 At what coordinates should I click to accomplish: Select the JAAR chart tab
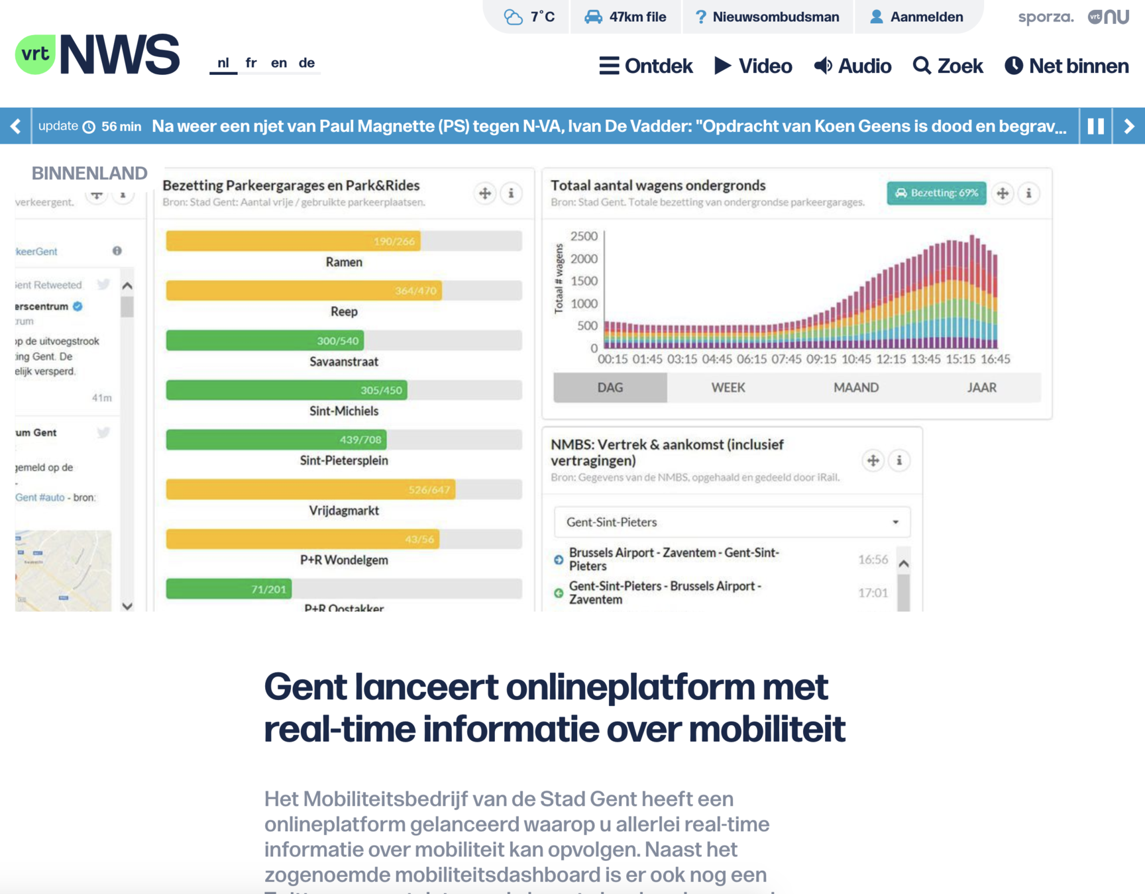tap(981, 387)
